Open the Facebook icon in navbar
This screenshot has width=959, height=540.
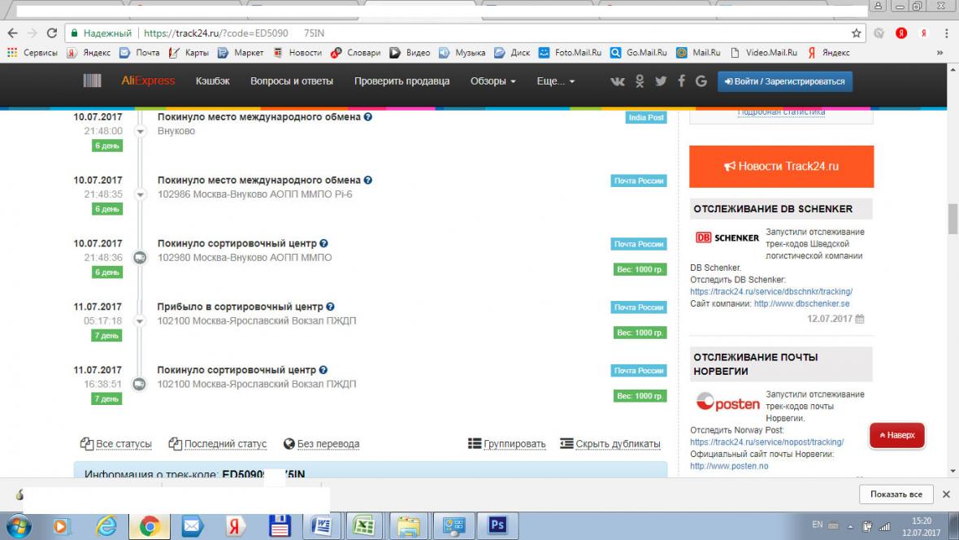click(681, 81)
